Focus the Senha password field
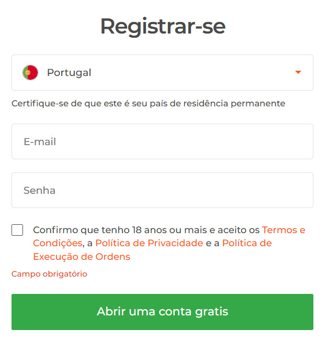The width and height of the screenshot is (327, 340). click(162, 190)
